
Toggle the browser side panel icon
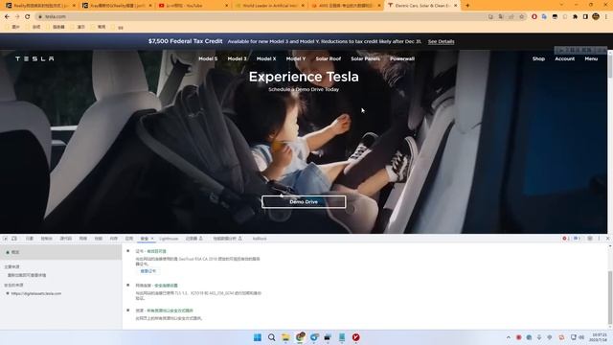tap(585, 16)
